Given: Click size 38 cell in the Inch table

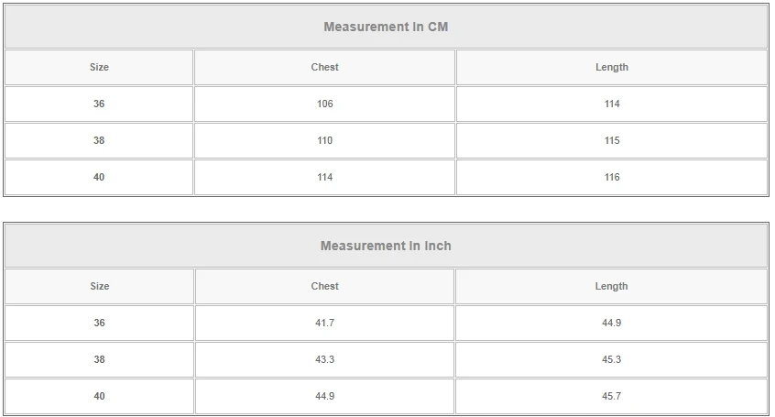Looking at the screenshot, I should coord(99,359).
